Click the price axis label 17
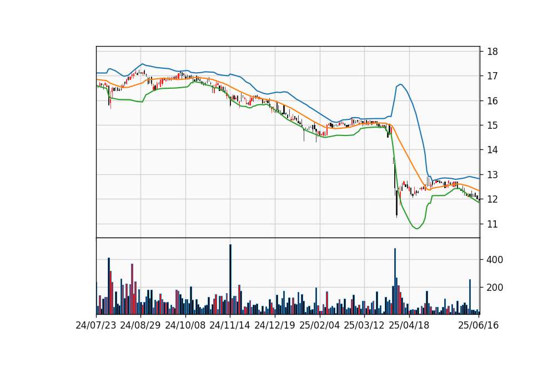Viewport: 533px width, 383px height. (x=492, y=76)
